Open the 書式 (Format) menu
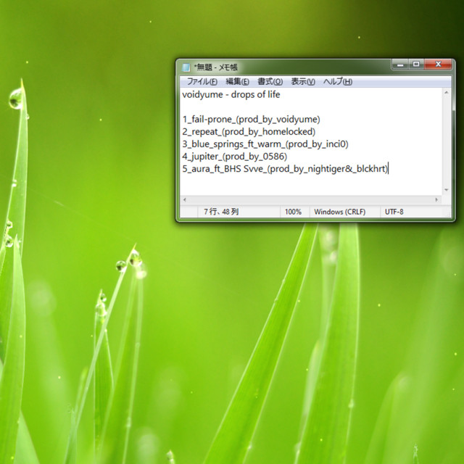This screenshot has height=464, width=464. click(270, 81)
